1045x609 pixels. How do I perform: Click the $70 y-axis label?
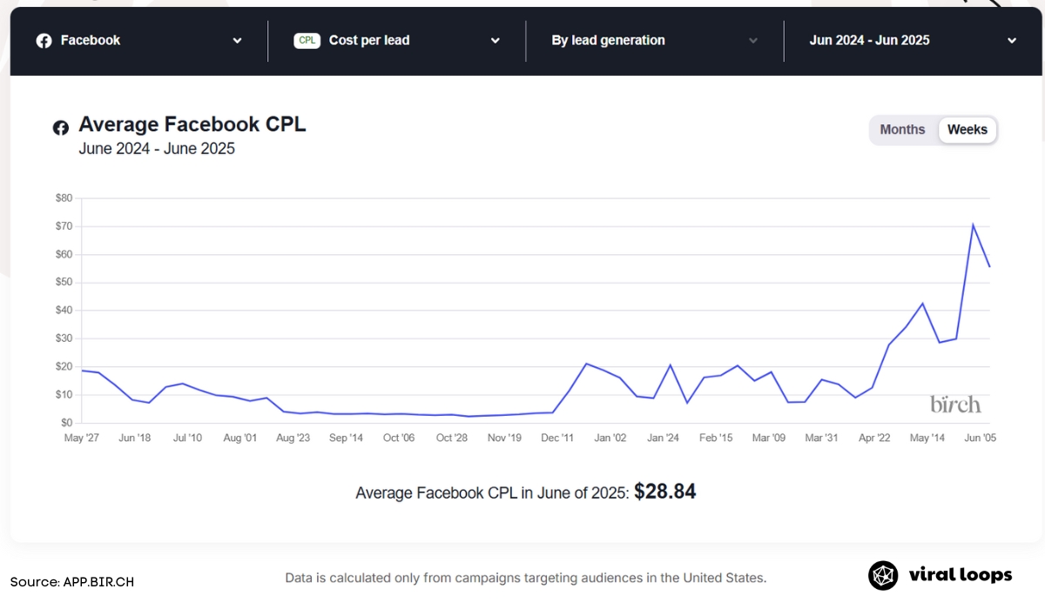click(x=63, y=226)
